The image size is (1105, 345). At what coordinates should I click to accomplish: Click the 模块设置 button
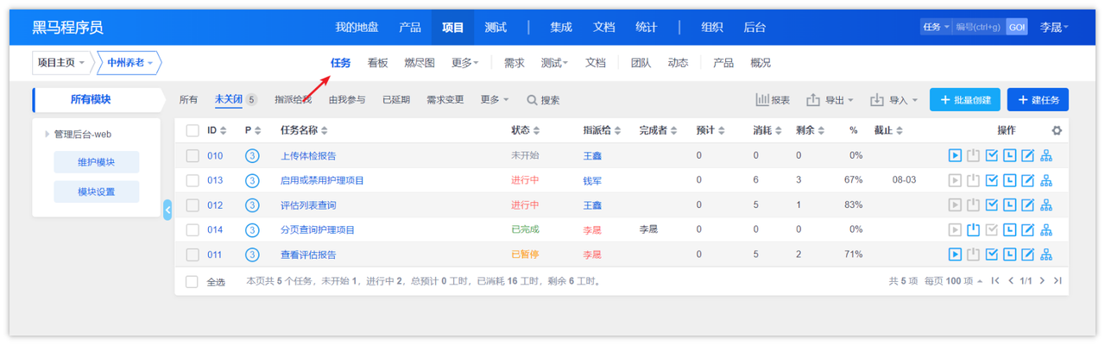pos(96,191)
